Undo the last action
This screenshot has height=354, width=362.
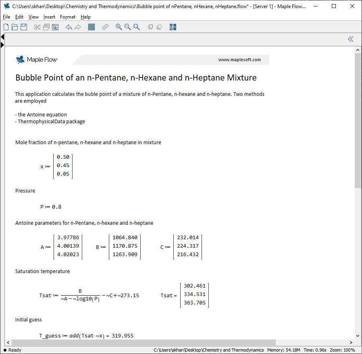coord(69,27)
